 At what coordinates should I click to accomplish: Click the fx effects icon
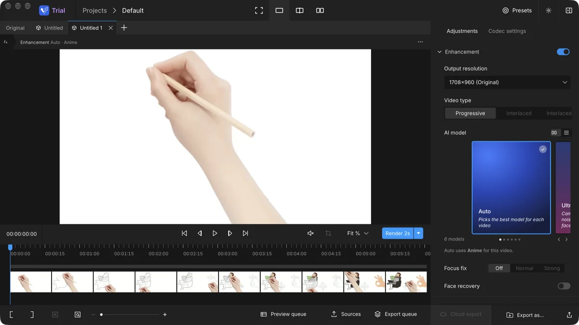point(6,42)
